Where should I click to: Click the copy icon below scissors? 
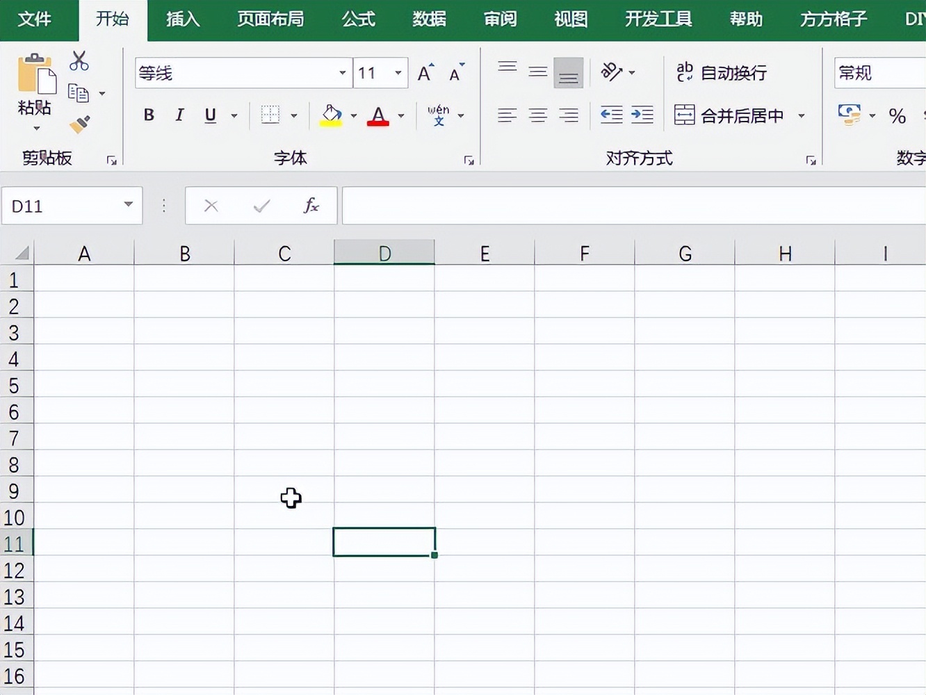[79, 92]
